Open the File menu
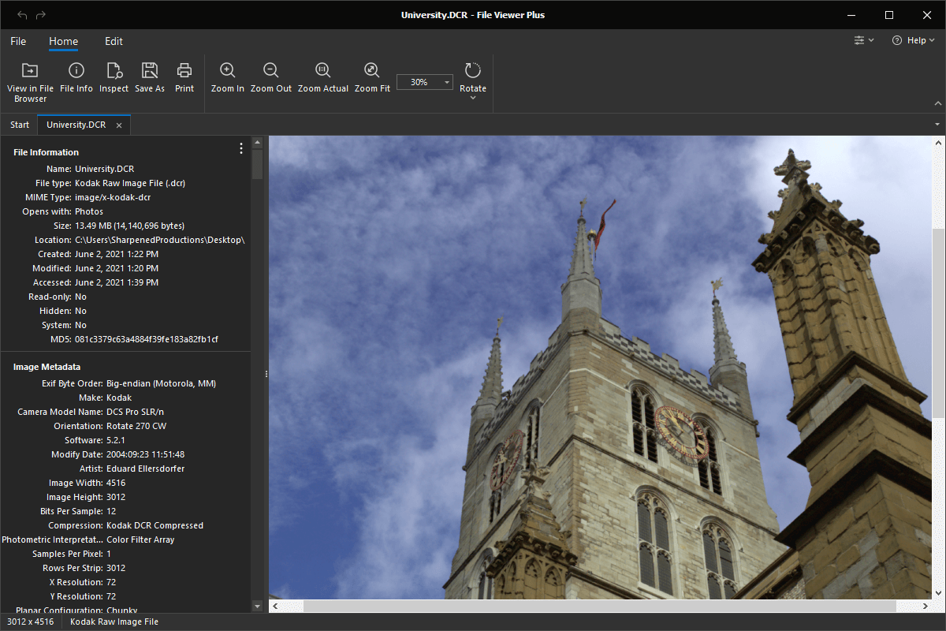Image resolution: width=946 pixels, height=631 pixels. click(x=18, y=41)
